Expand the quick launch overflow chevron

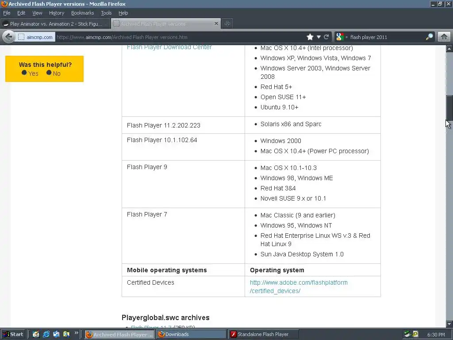(76, 333)
